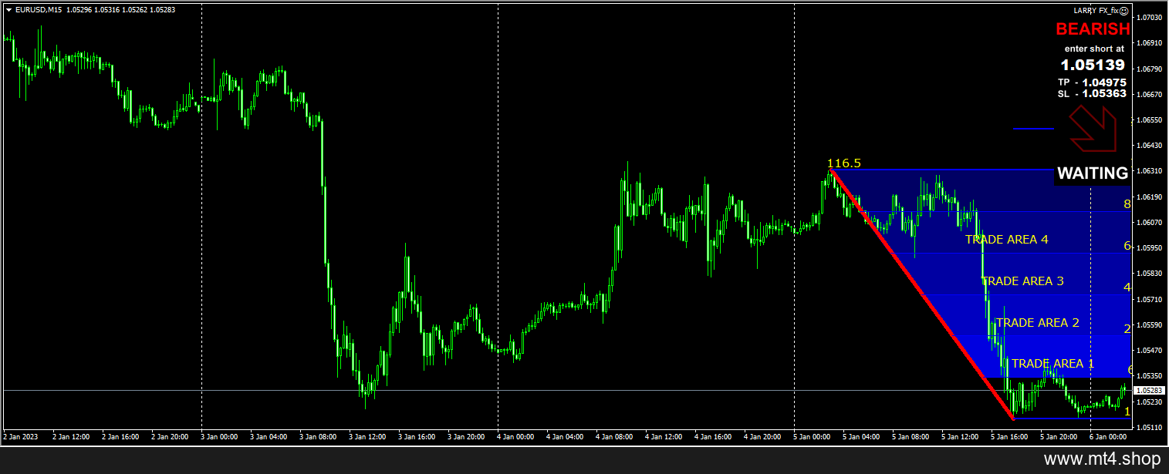Click the EURUSD,M15 chart title text
Image resolution: width=1169 pixels, height=474 pixels.
point(39,9)
